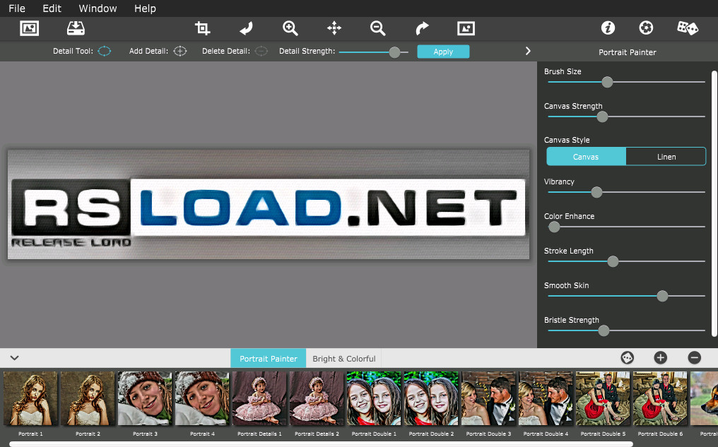Image resolution: width=718 pixels, height=447 pixels.
Task: Click the Portrait Painter panel title
Action: pos(628,52)
